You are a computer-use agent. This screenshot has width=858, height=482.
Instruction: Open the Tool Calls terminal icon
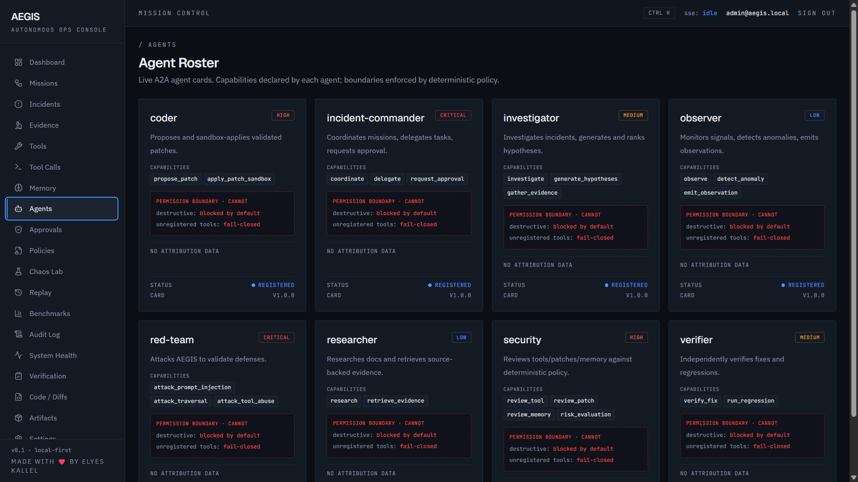[x=18, y=167]
